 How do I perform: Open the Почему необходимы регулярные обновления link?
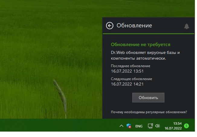pyautogui.click(x=149, y=112)
